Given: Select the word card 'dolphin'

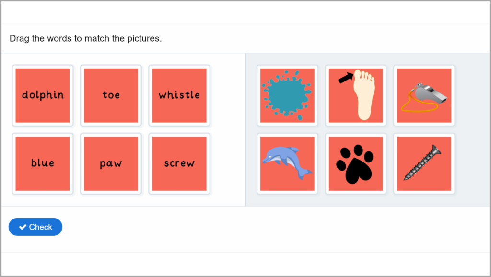Looking at the screenshot, I should point(42,95).
